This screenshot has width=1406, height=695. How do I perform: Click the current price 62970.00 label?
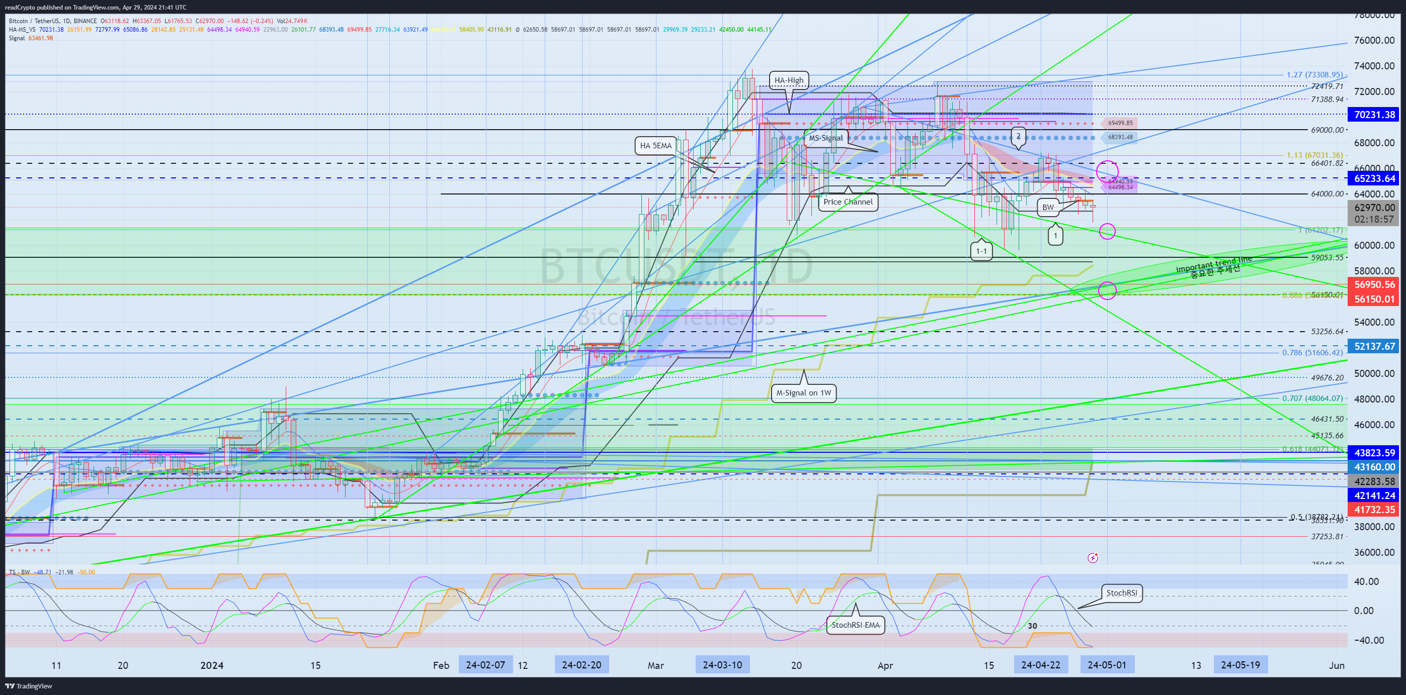pyautogui.click(x=1374, y=207)
